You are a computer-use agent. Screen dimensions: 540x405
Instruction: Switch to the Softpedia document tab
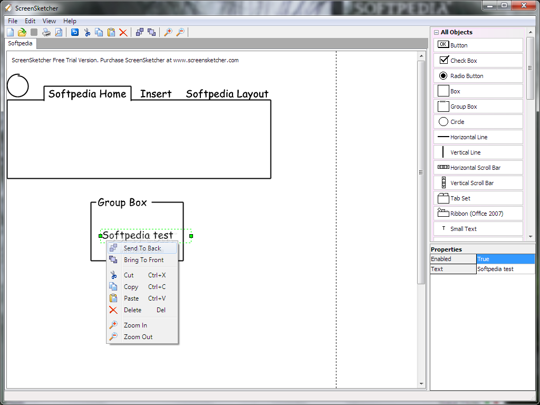21,43
